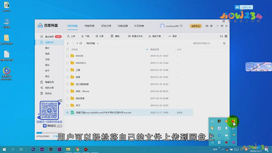Check the NIKON(1) folder checkbox
This screenshot has height=153, width=272.
pyautogui.click(x=67, y=63)
